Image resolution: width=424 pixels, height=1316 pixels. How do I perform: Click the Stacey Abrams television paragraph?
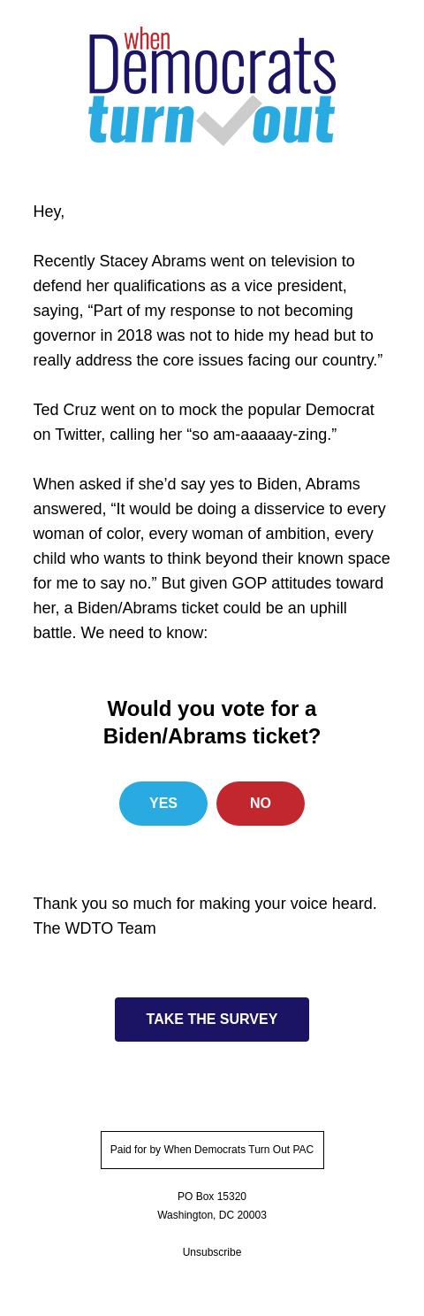click(x=208, y=311)
